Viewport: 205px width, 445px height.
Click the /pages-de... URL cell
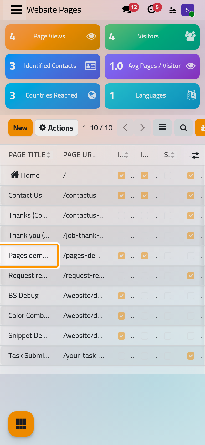(82, 255)
